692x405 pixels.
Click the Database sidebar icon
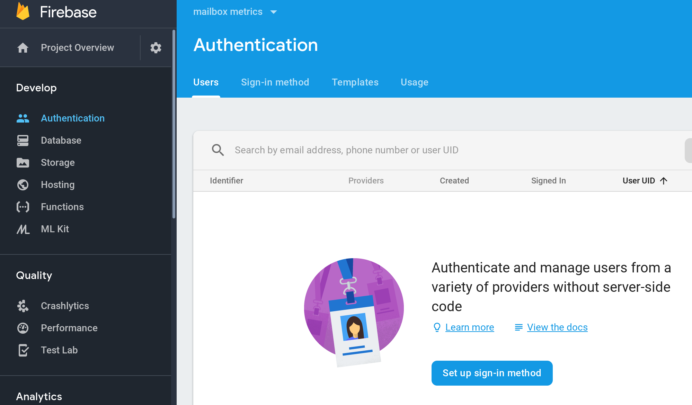(23, 141)
